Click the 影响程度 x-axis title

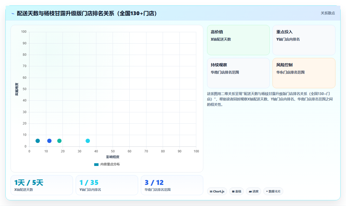point(113,157)
